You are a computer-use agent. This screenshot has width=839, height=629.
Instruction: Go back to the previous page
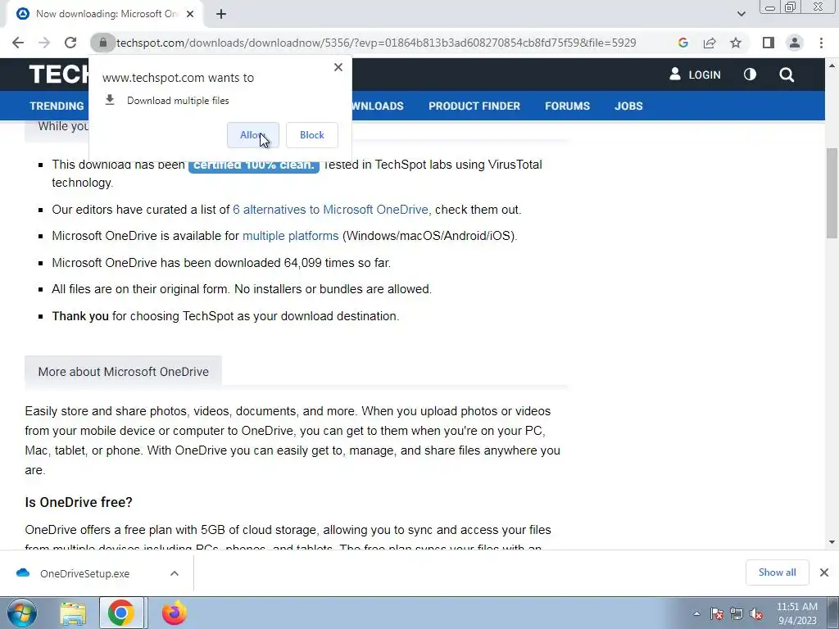click(18, 43)
